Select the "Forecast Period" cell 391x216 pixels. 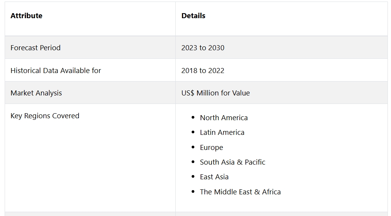pyautogui.click(x=36, y=48)
